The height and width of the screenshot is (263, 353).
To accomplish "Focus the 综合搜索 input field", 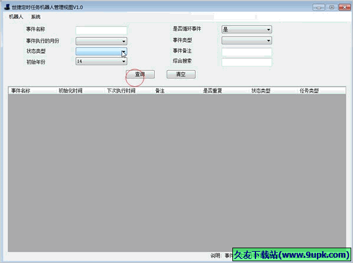I will [x=247, y=62].
